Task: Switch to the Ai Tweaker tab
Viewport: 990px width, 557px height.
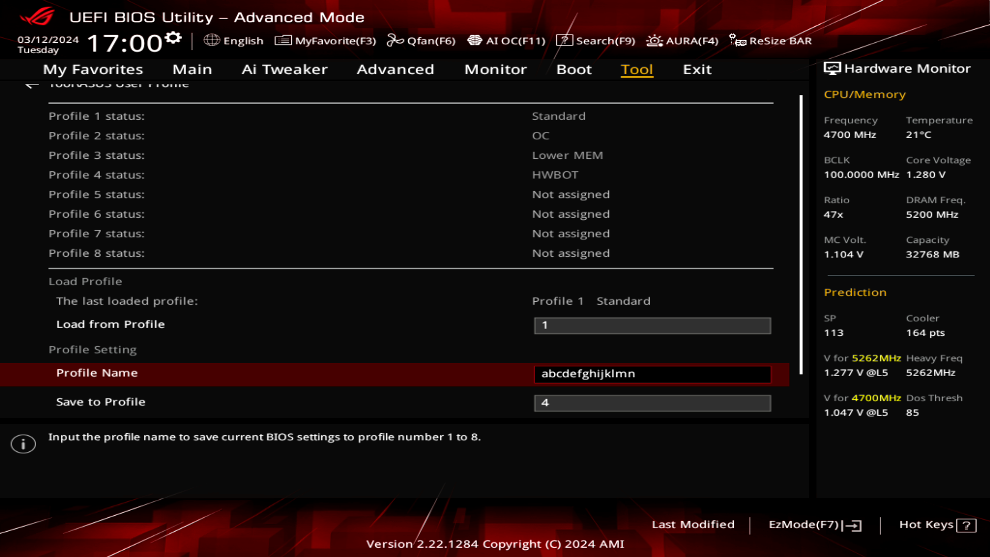Action: click(x=285, y=70)
